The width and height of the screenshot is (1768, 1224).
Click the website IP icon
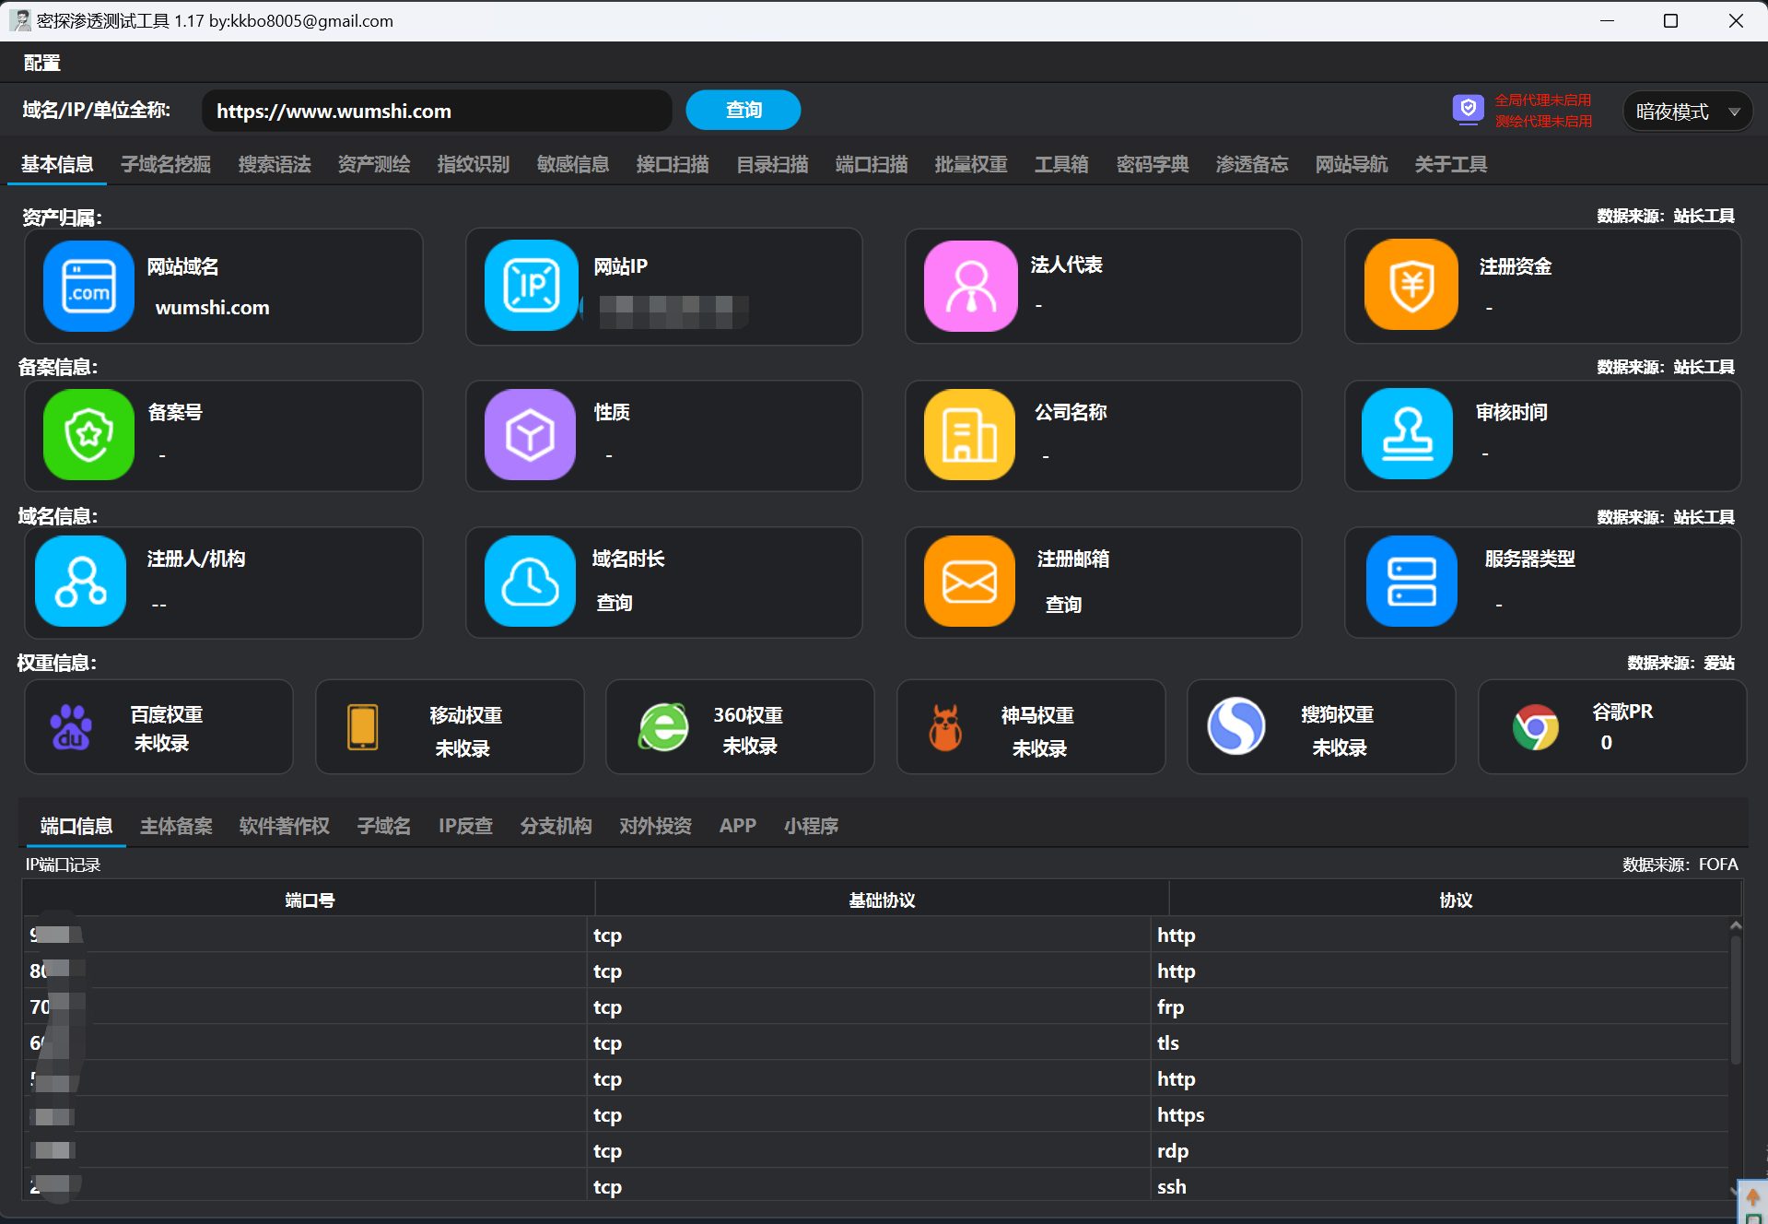click(531, 286)
